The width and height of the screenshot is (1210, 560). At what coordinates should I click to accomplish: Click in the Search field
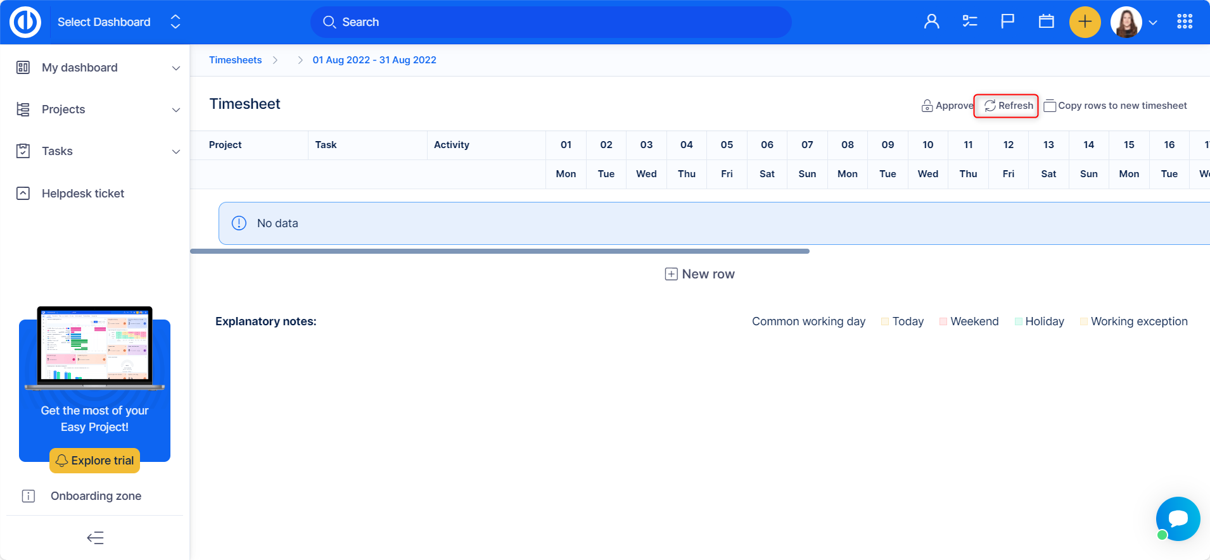pyautogui.click(x=551, y=22)
